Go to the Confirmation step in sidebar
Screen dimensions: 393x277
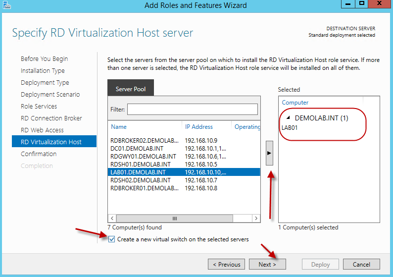click(39, 154)
